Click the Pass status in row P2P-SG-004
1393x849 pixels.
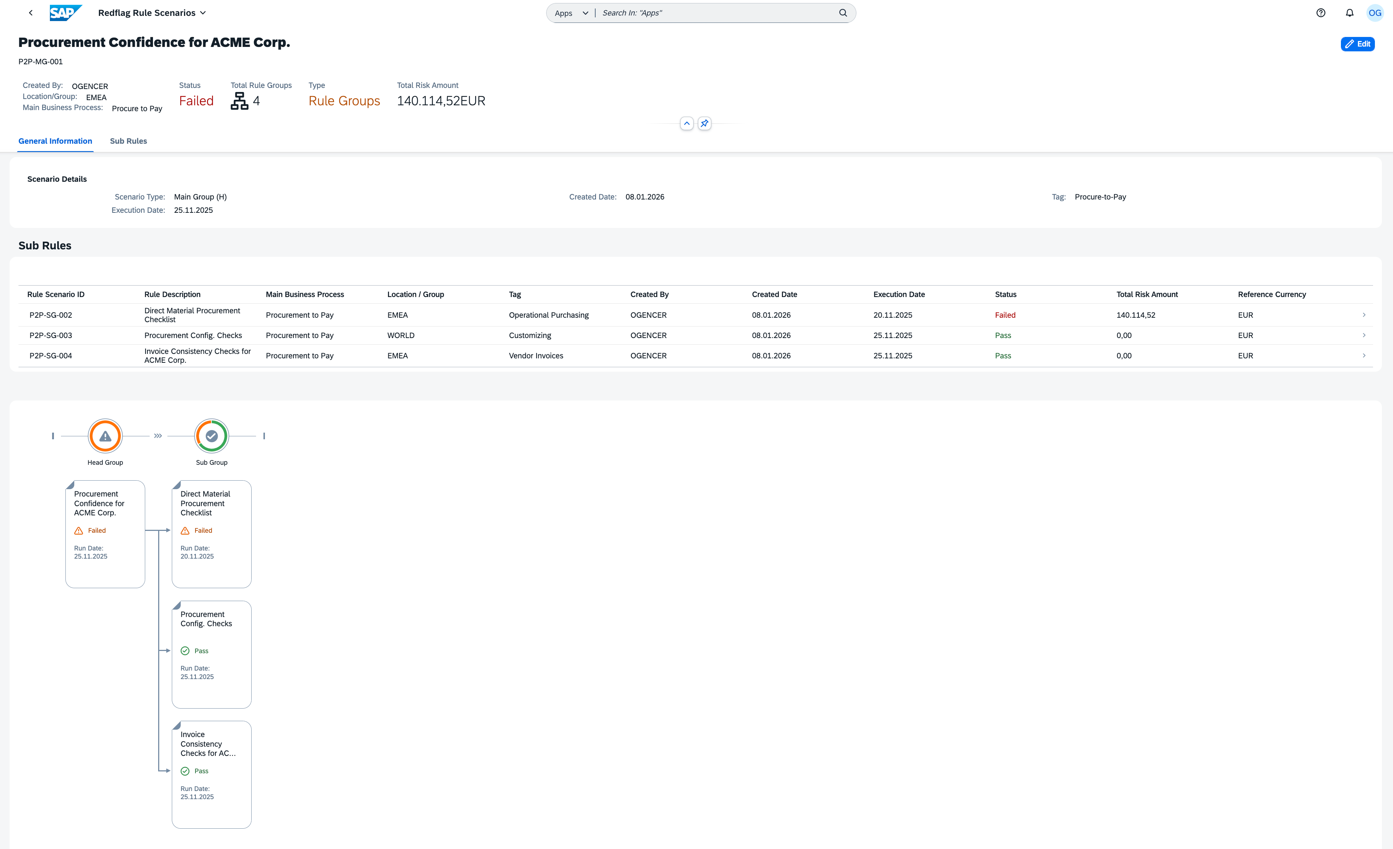click(x=1003, y=355)
